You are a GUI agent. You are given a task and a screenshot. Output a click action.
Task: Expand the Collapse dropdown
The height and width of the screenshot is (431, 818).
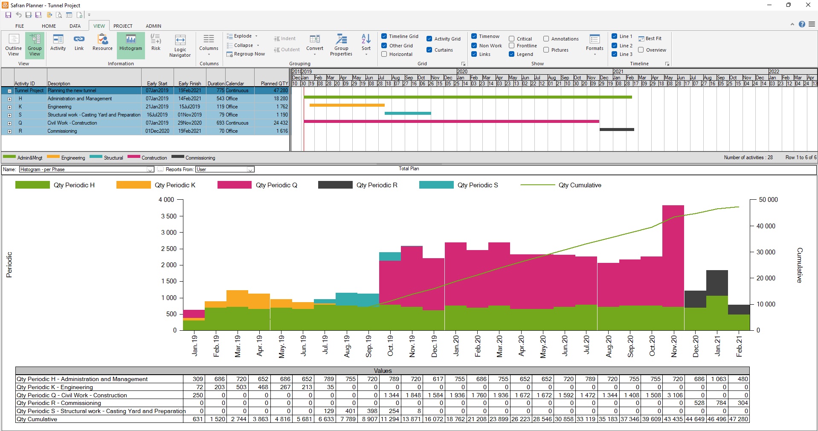[x=258, y=46]
